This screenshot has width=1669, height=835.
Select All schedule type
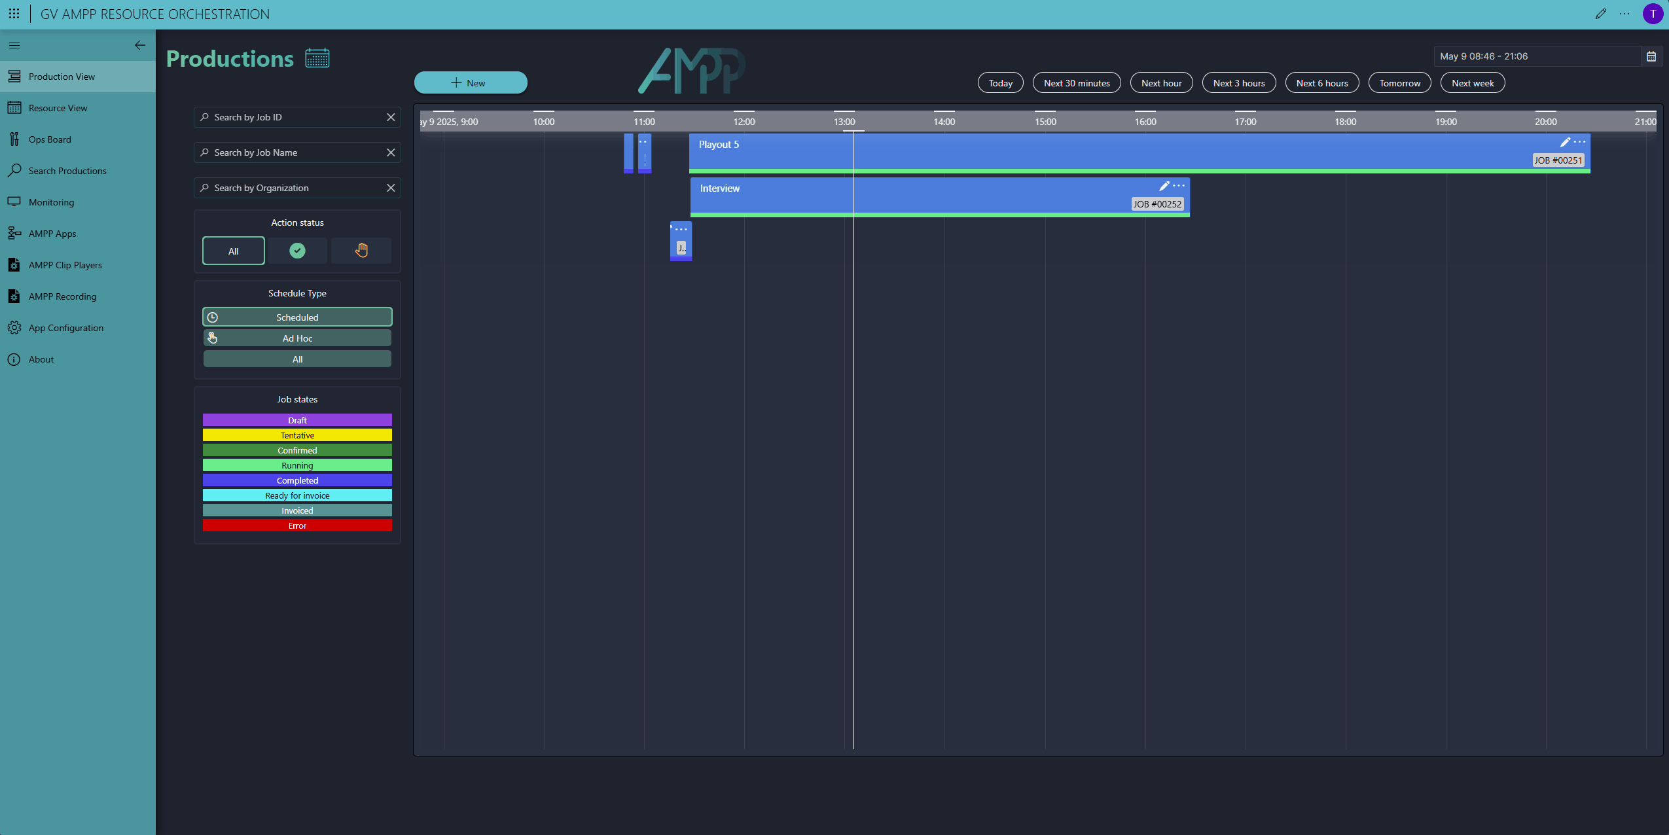[x=297, y=359]
